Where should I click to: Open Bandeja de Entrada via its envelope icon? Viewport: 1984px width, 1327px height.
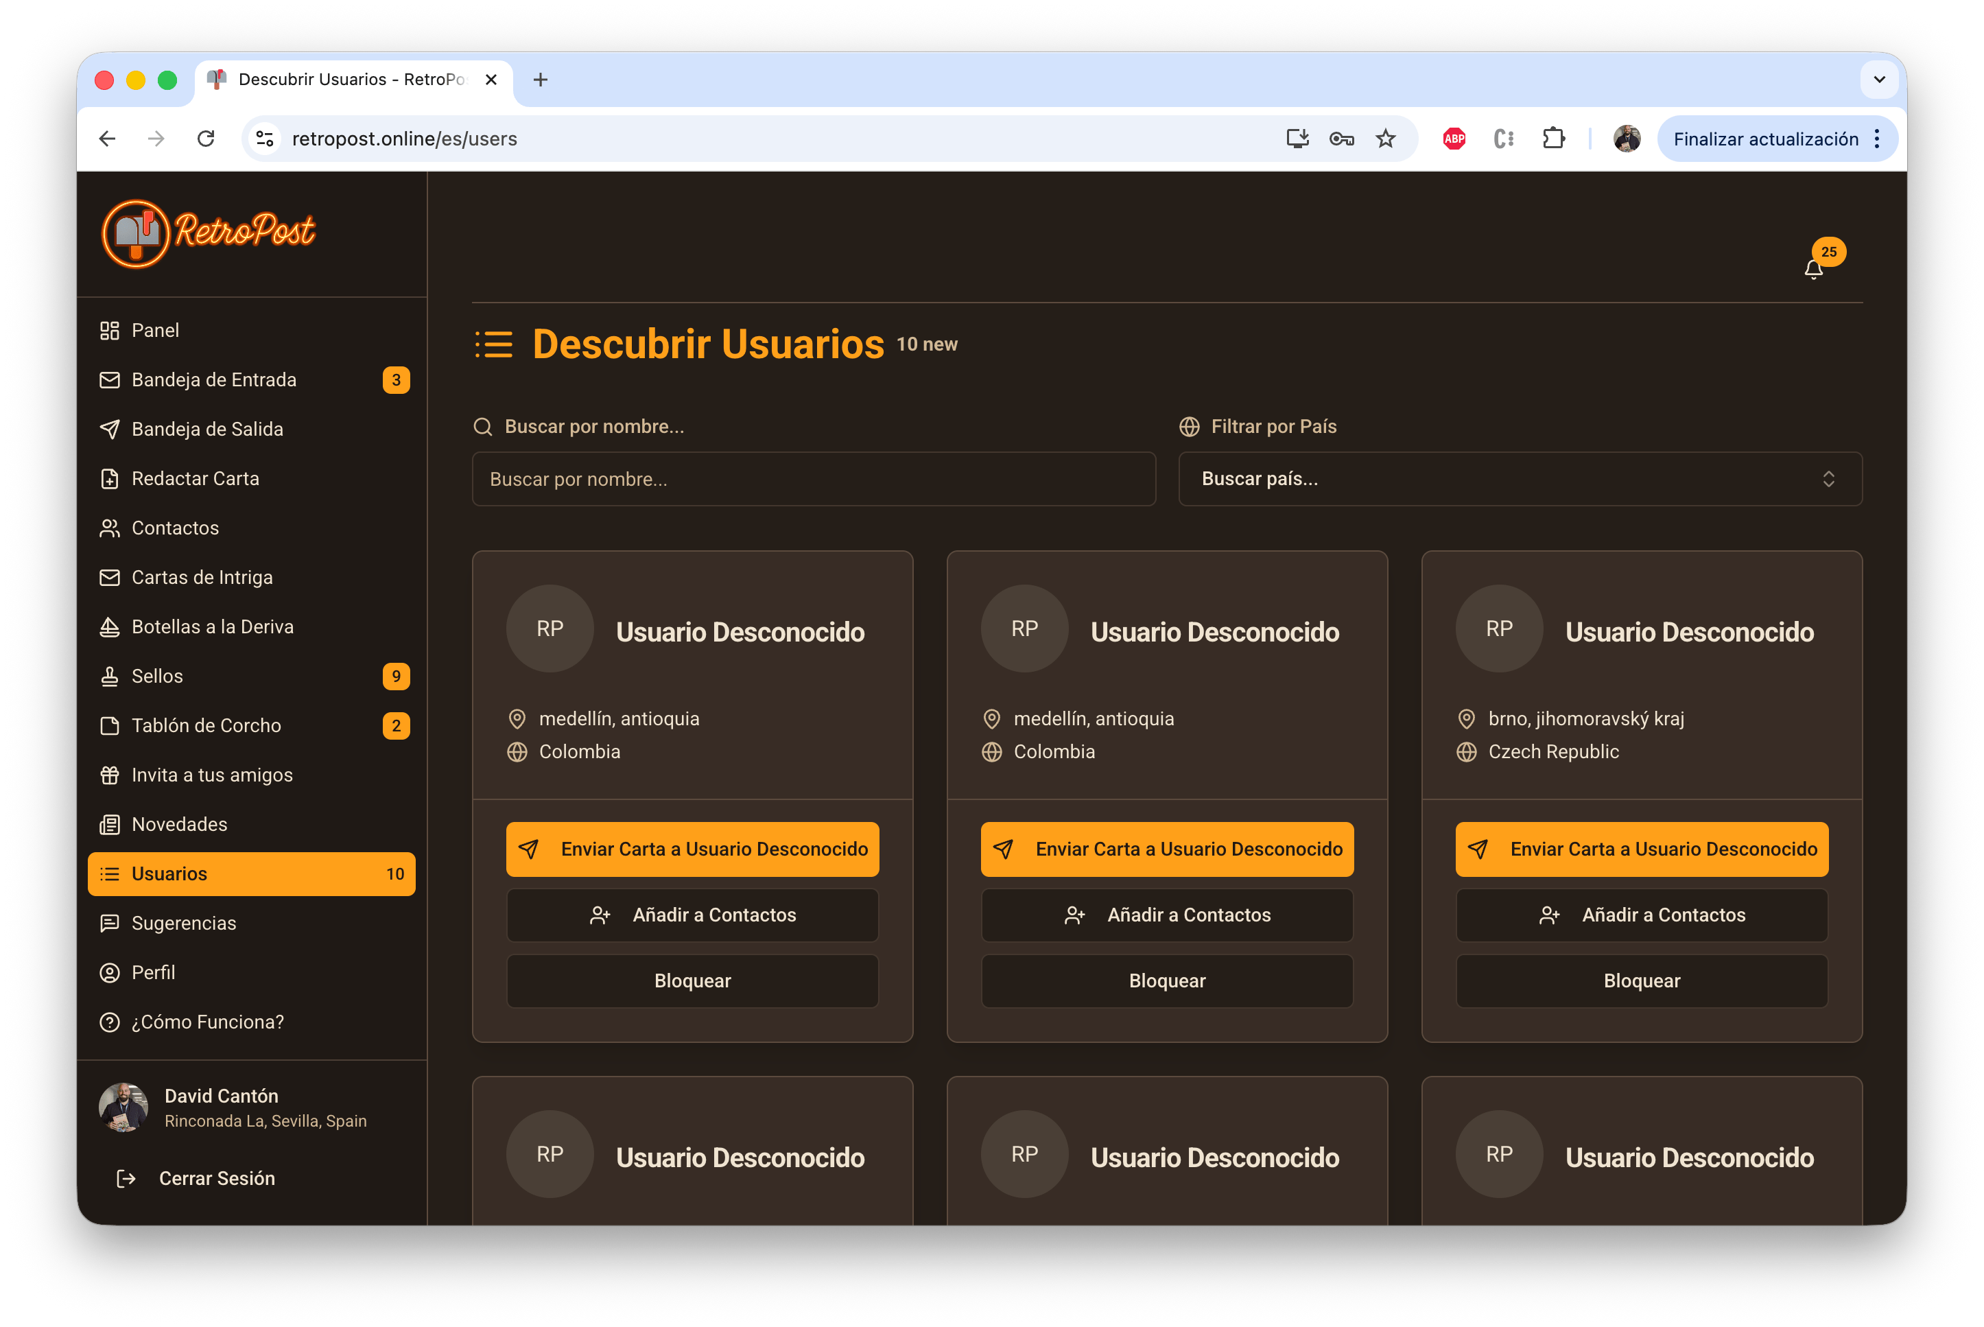[x=109, y=380]
